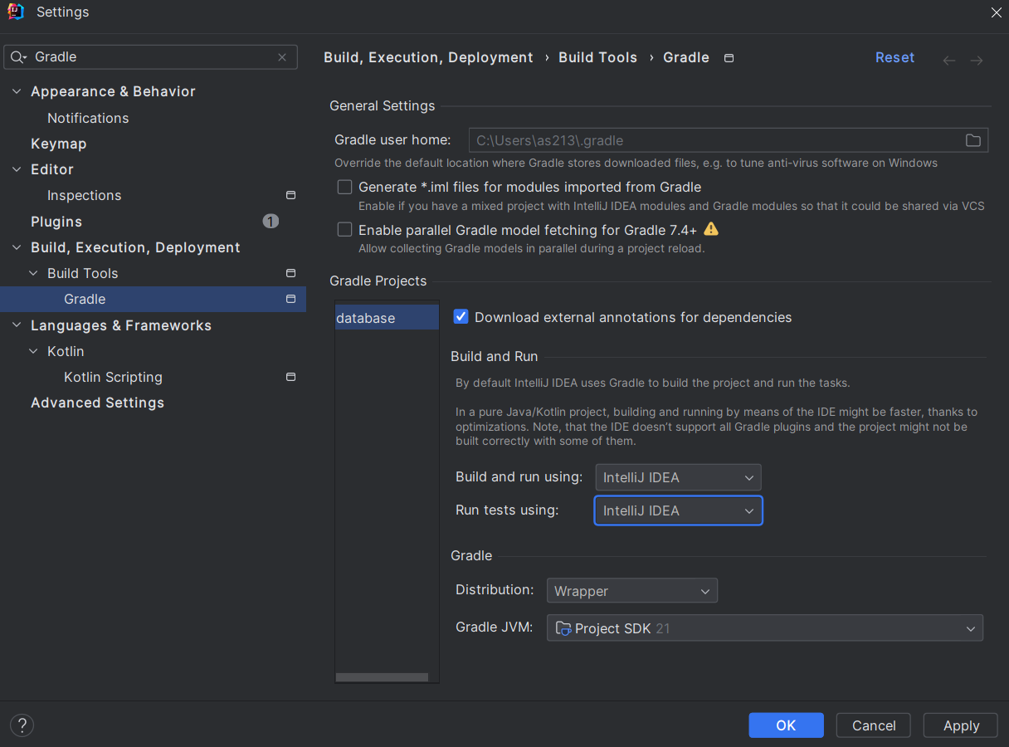
Task: Collapse Build, Execution, Deployment section
Action: point(17,247)
